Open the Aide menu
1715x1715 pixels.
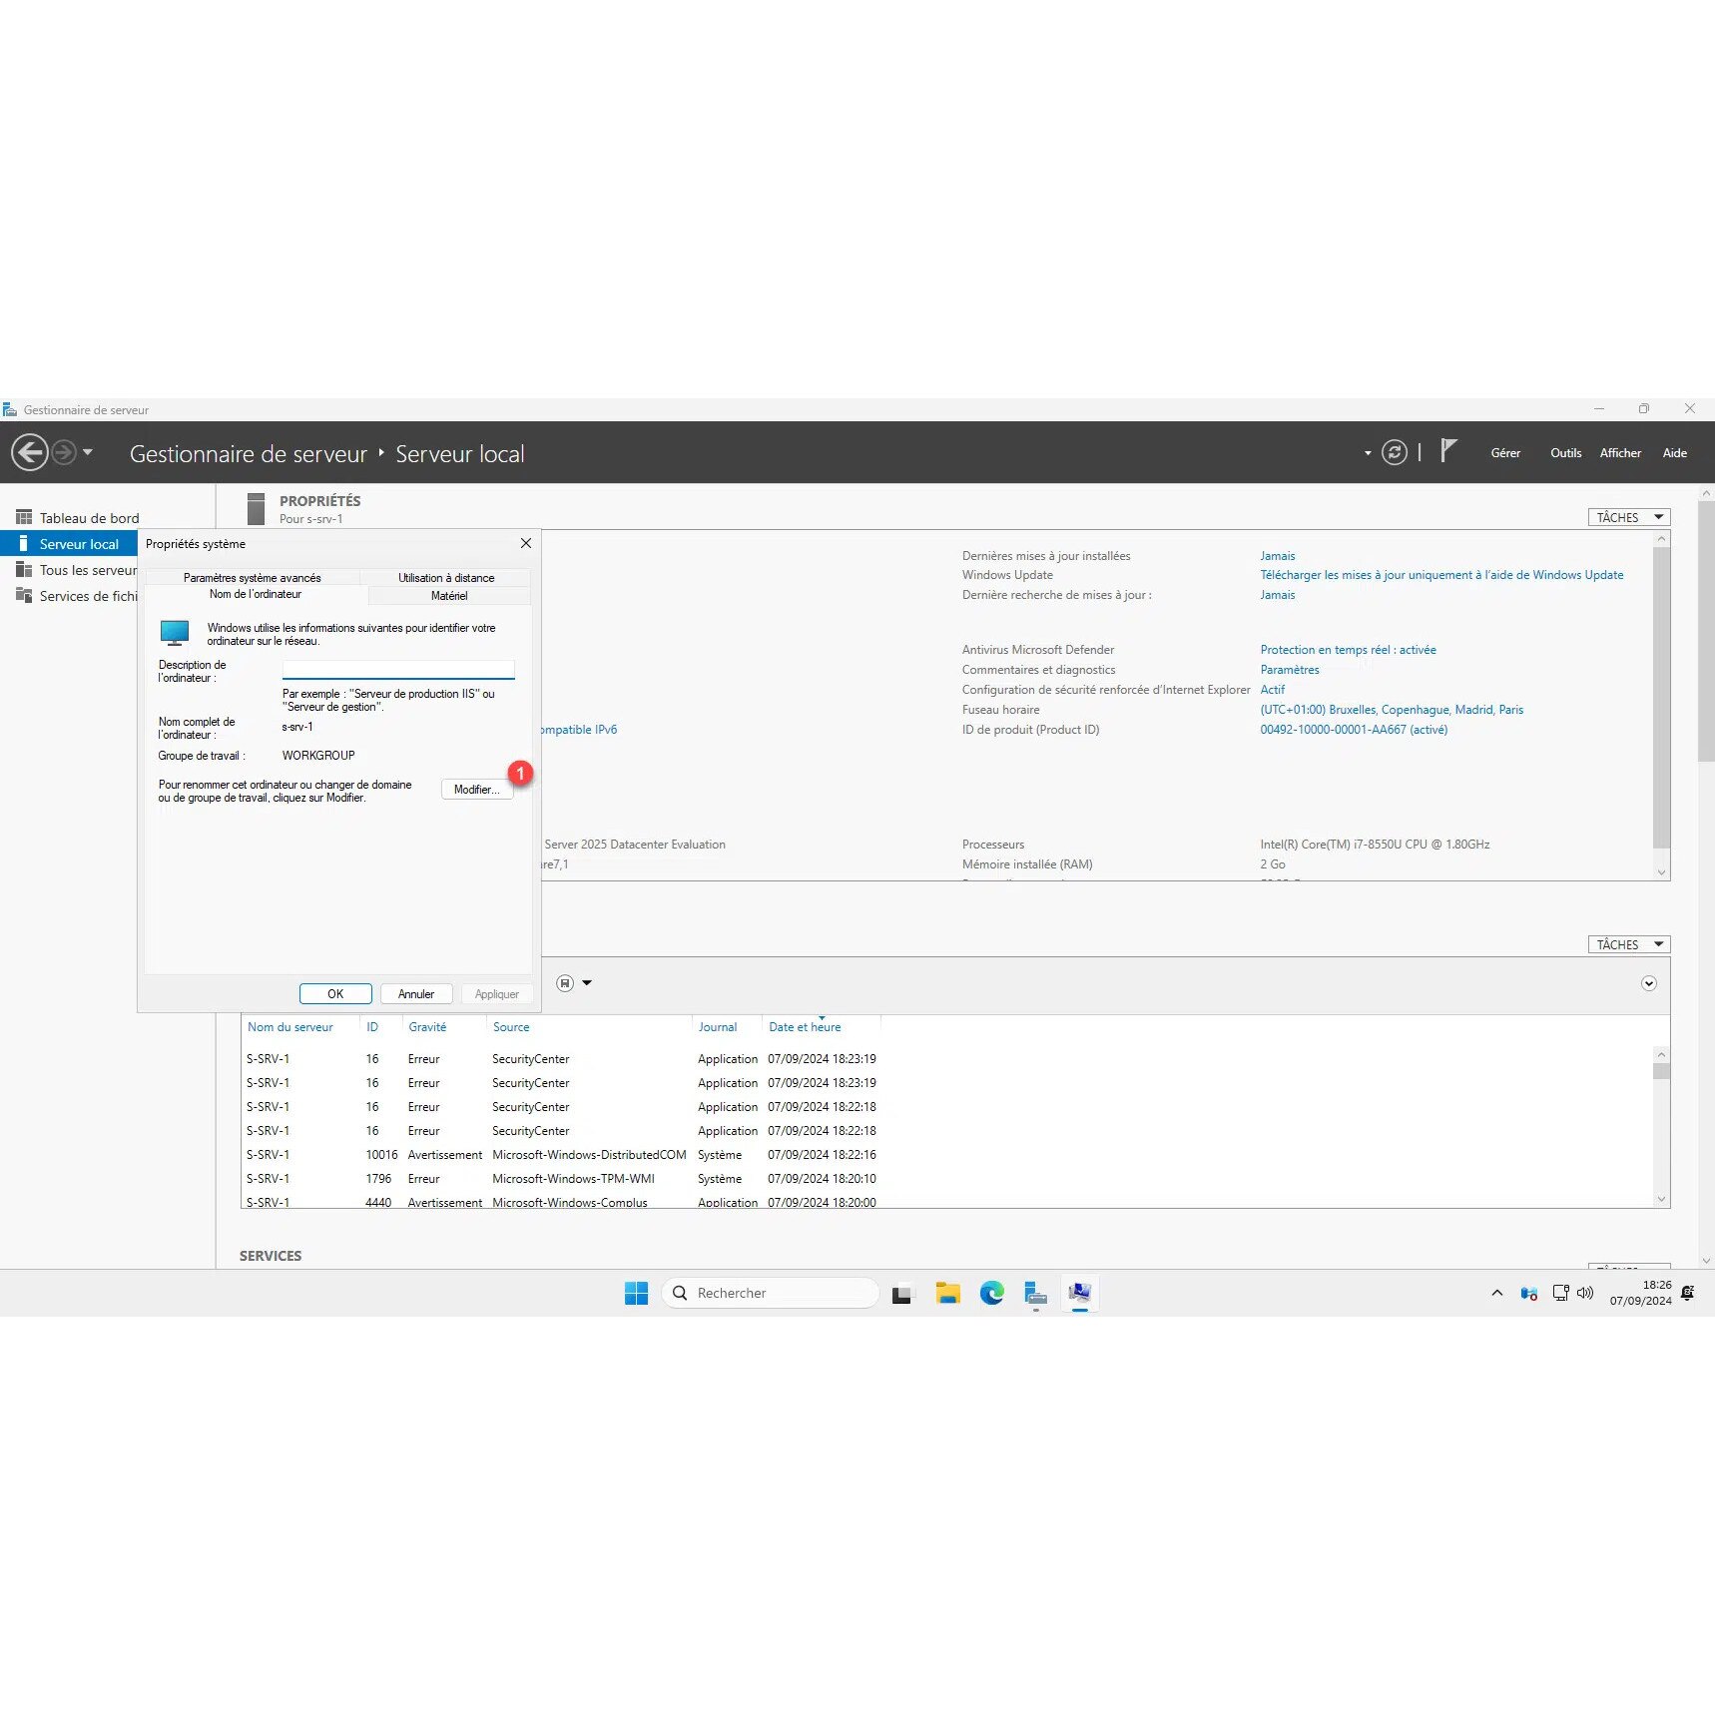pos(1674,452)
